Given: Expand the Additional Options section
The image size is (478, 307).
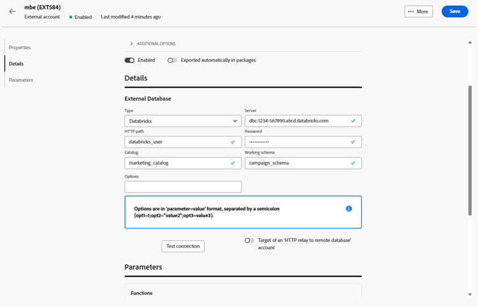Looking at the screenshot, I should pyautogui.click(x=132, y=44).
